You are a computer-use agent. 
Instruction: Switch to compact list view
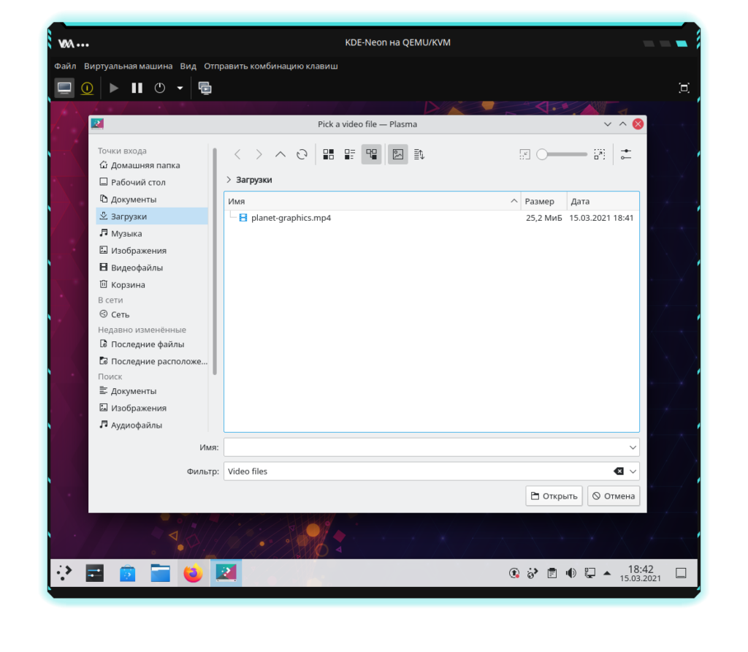(x=350, y=154)
